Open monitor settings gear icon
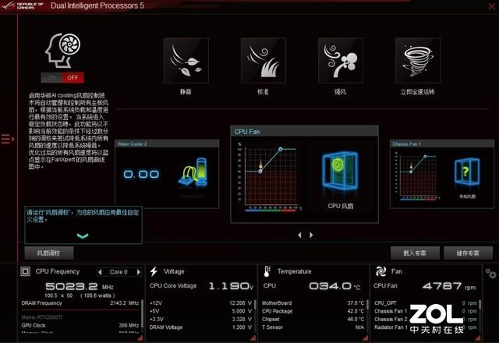Viewport: 499px width, 343px height. coord(490,274)
